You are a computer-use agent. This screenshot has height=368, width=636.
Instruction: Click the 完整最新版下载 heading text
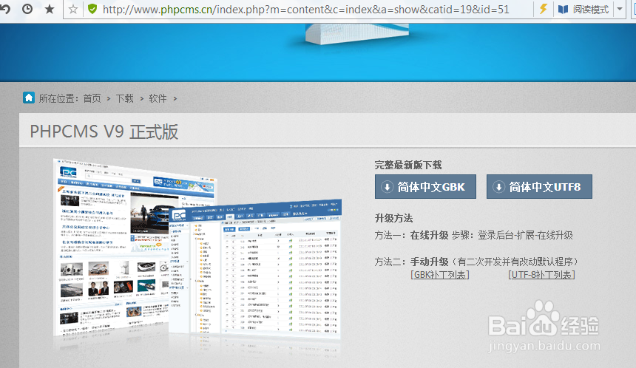click(x=408, y=165)
